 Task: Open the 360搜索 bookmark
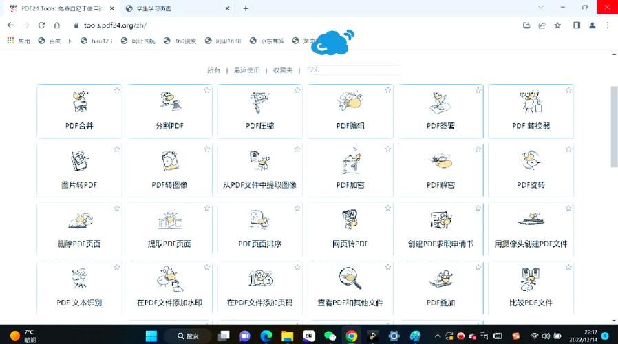tap(180, 41)
